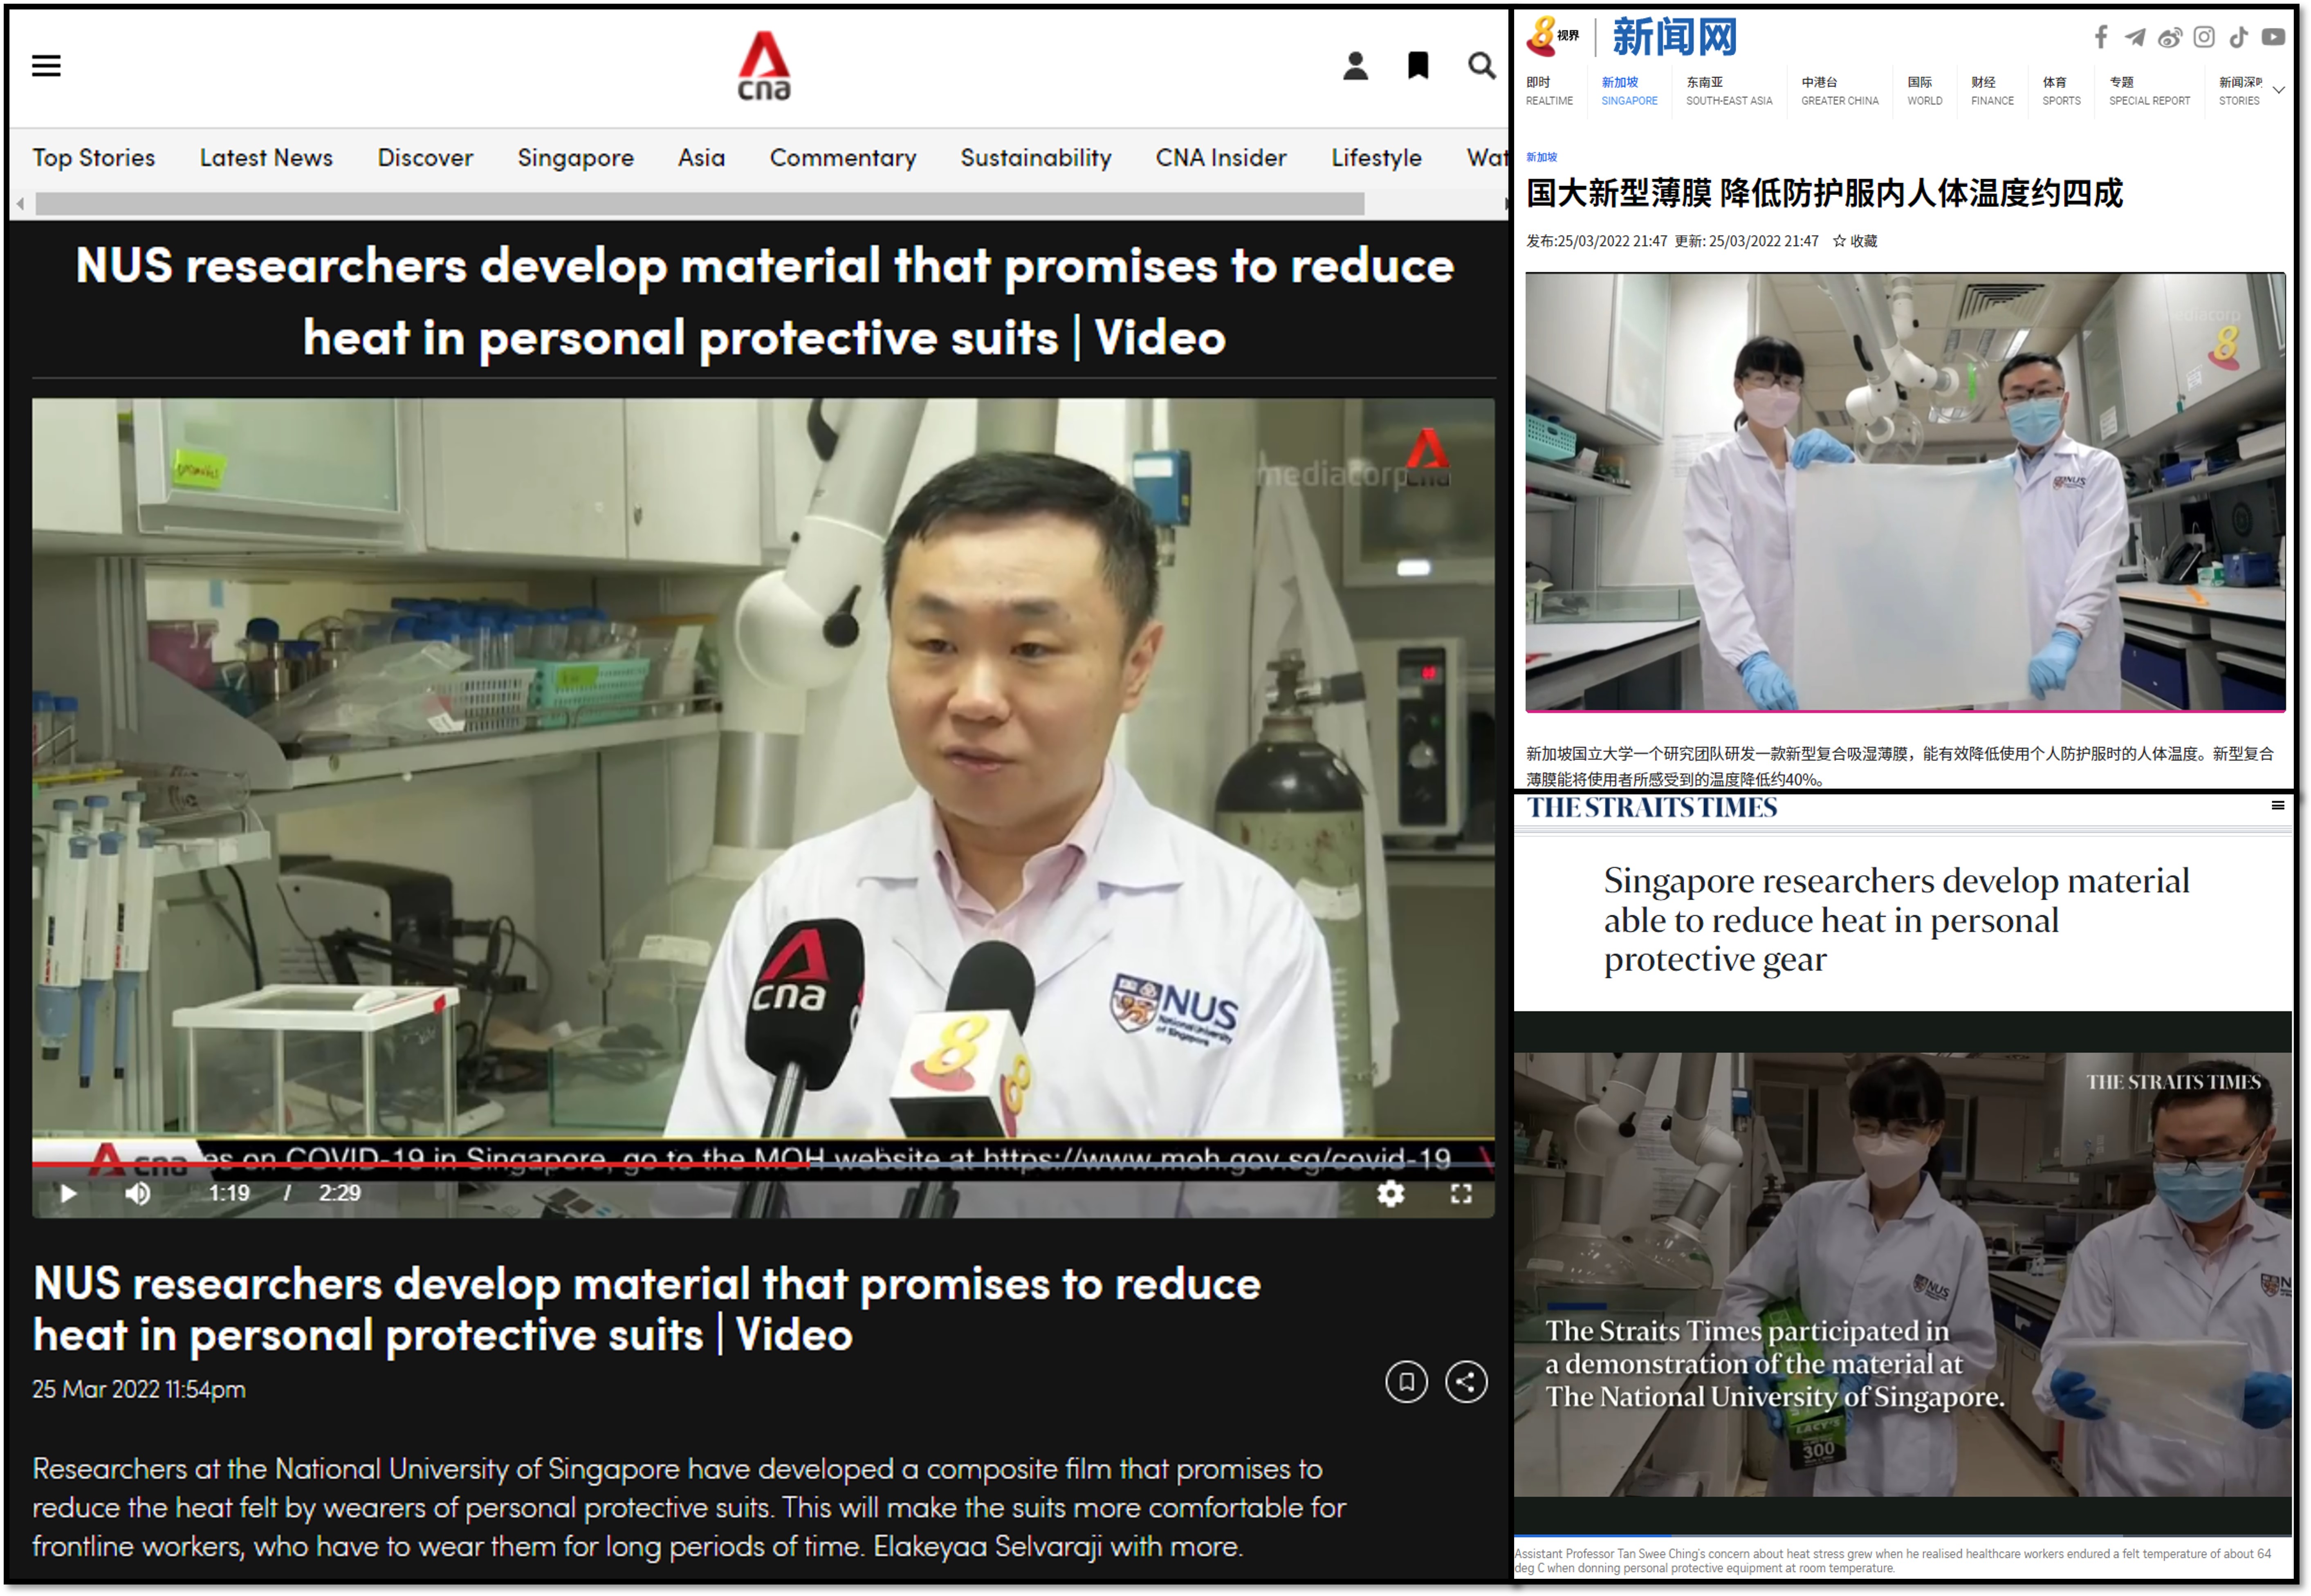Click the small 新加坡 category tag above headline
Image resolution: width=2311 pixels, height=1596 pixels.
point(1541,157)
